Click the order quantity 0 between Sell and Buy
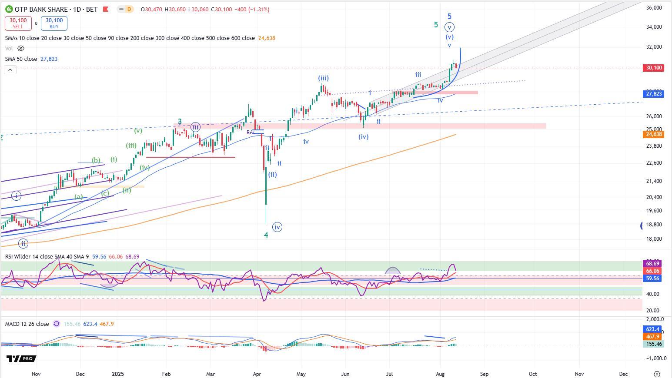This screenshot has width=672, height=378. pos(36,23)
